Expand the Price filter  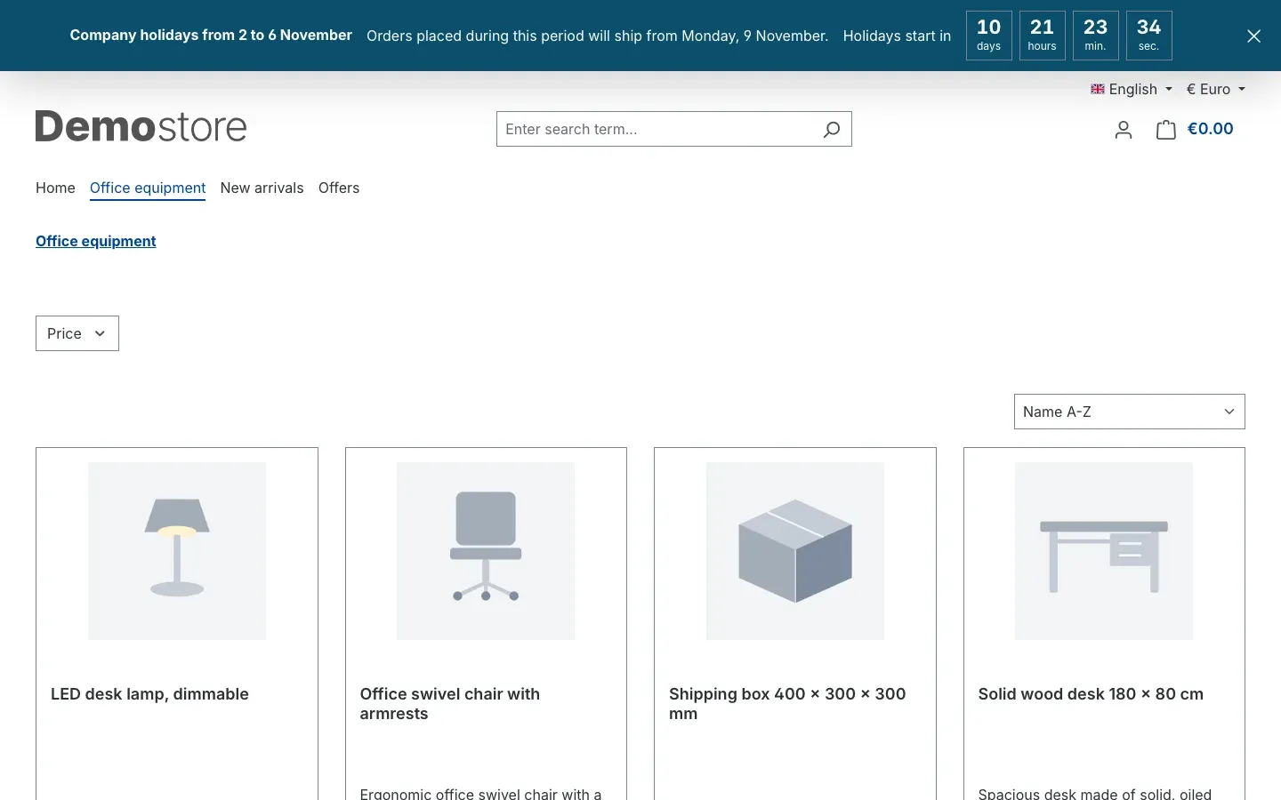77,333
